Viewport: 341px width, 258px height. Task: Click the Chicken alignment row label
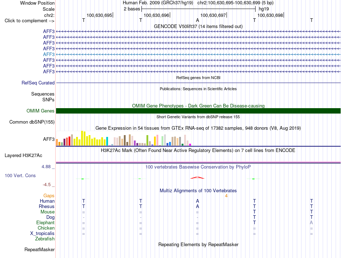(46, 228)
